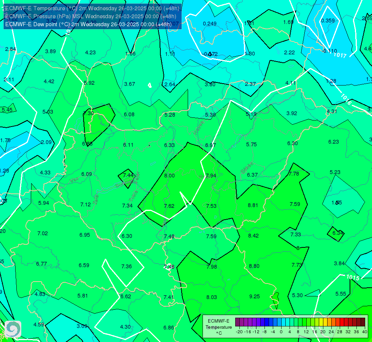Click the 4.42 temperature value
The image size is (372, 342).
click(x=49, y=81)
